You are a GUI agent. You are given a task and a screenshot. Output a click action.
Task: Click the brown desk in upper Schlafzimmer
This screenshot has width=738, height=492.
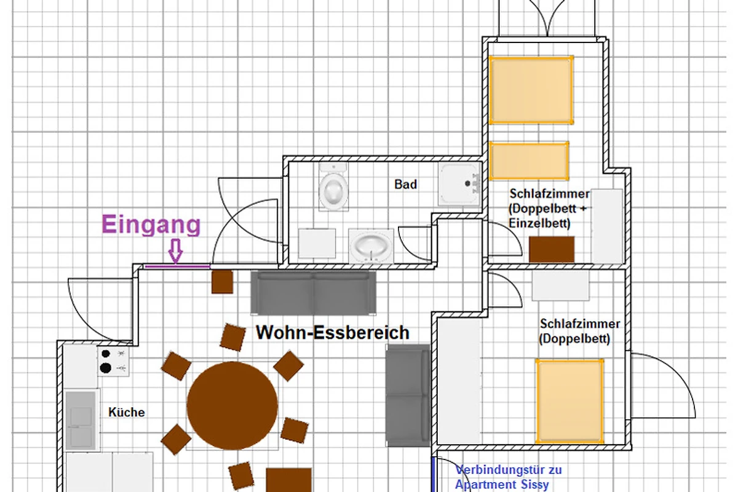pos(552,249)
